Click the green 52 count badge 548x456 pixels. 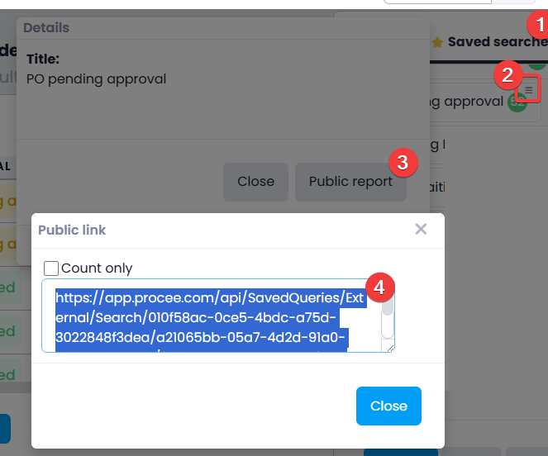coord(518,102)
